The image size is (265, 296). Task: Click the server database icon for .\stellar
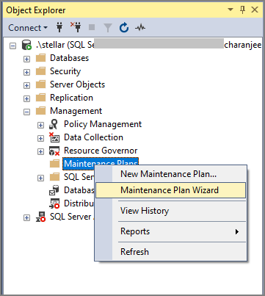[x=26, y=45]
